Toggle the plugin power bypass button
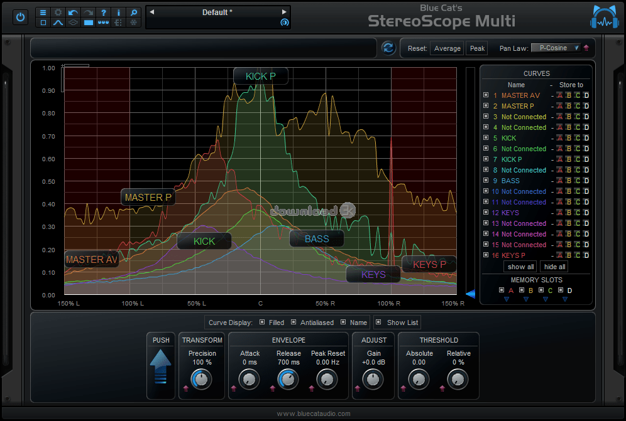This screenshot has width=626, height=421. click(x=20, y=18)
